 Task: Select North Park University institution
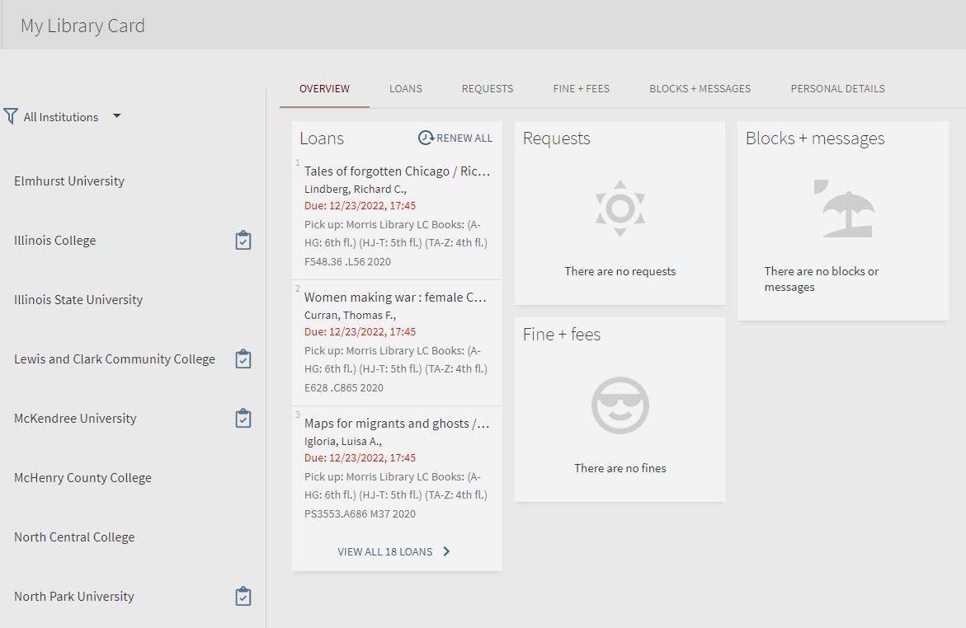click(74, 597)
